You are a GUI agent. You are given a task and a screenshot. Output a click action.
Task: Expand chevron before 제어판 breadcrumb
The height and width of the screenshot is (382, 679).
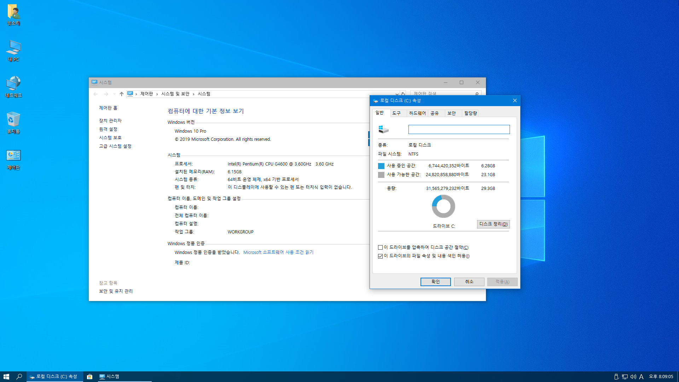coord(136,94)
